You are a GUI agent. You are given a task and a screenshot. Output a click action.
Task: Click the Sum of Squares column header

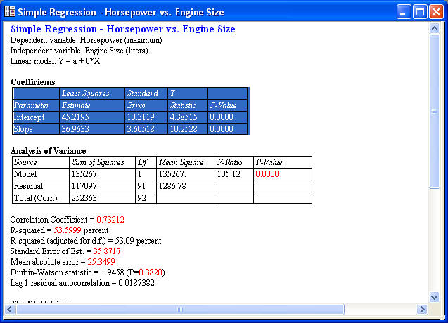[x=98, y=162]
